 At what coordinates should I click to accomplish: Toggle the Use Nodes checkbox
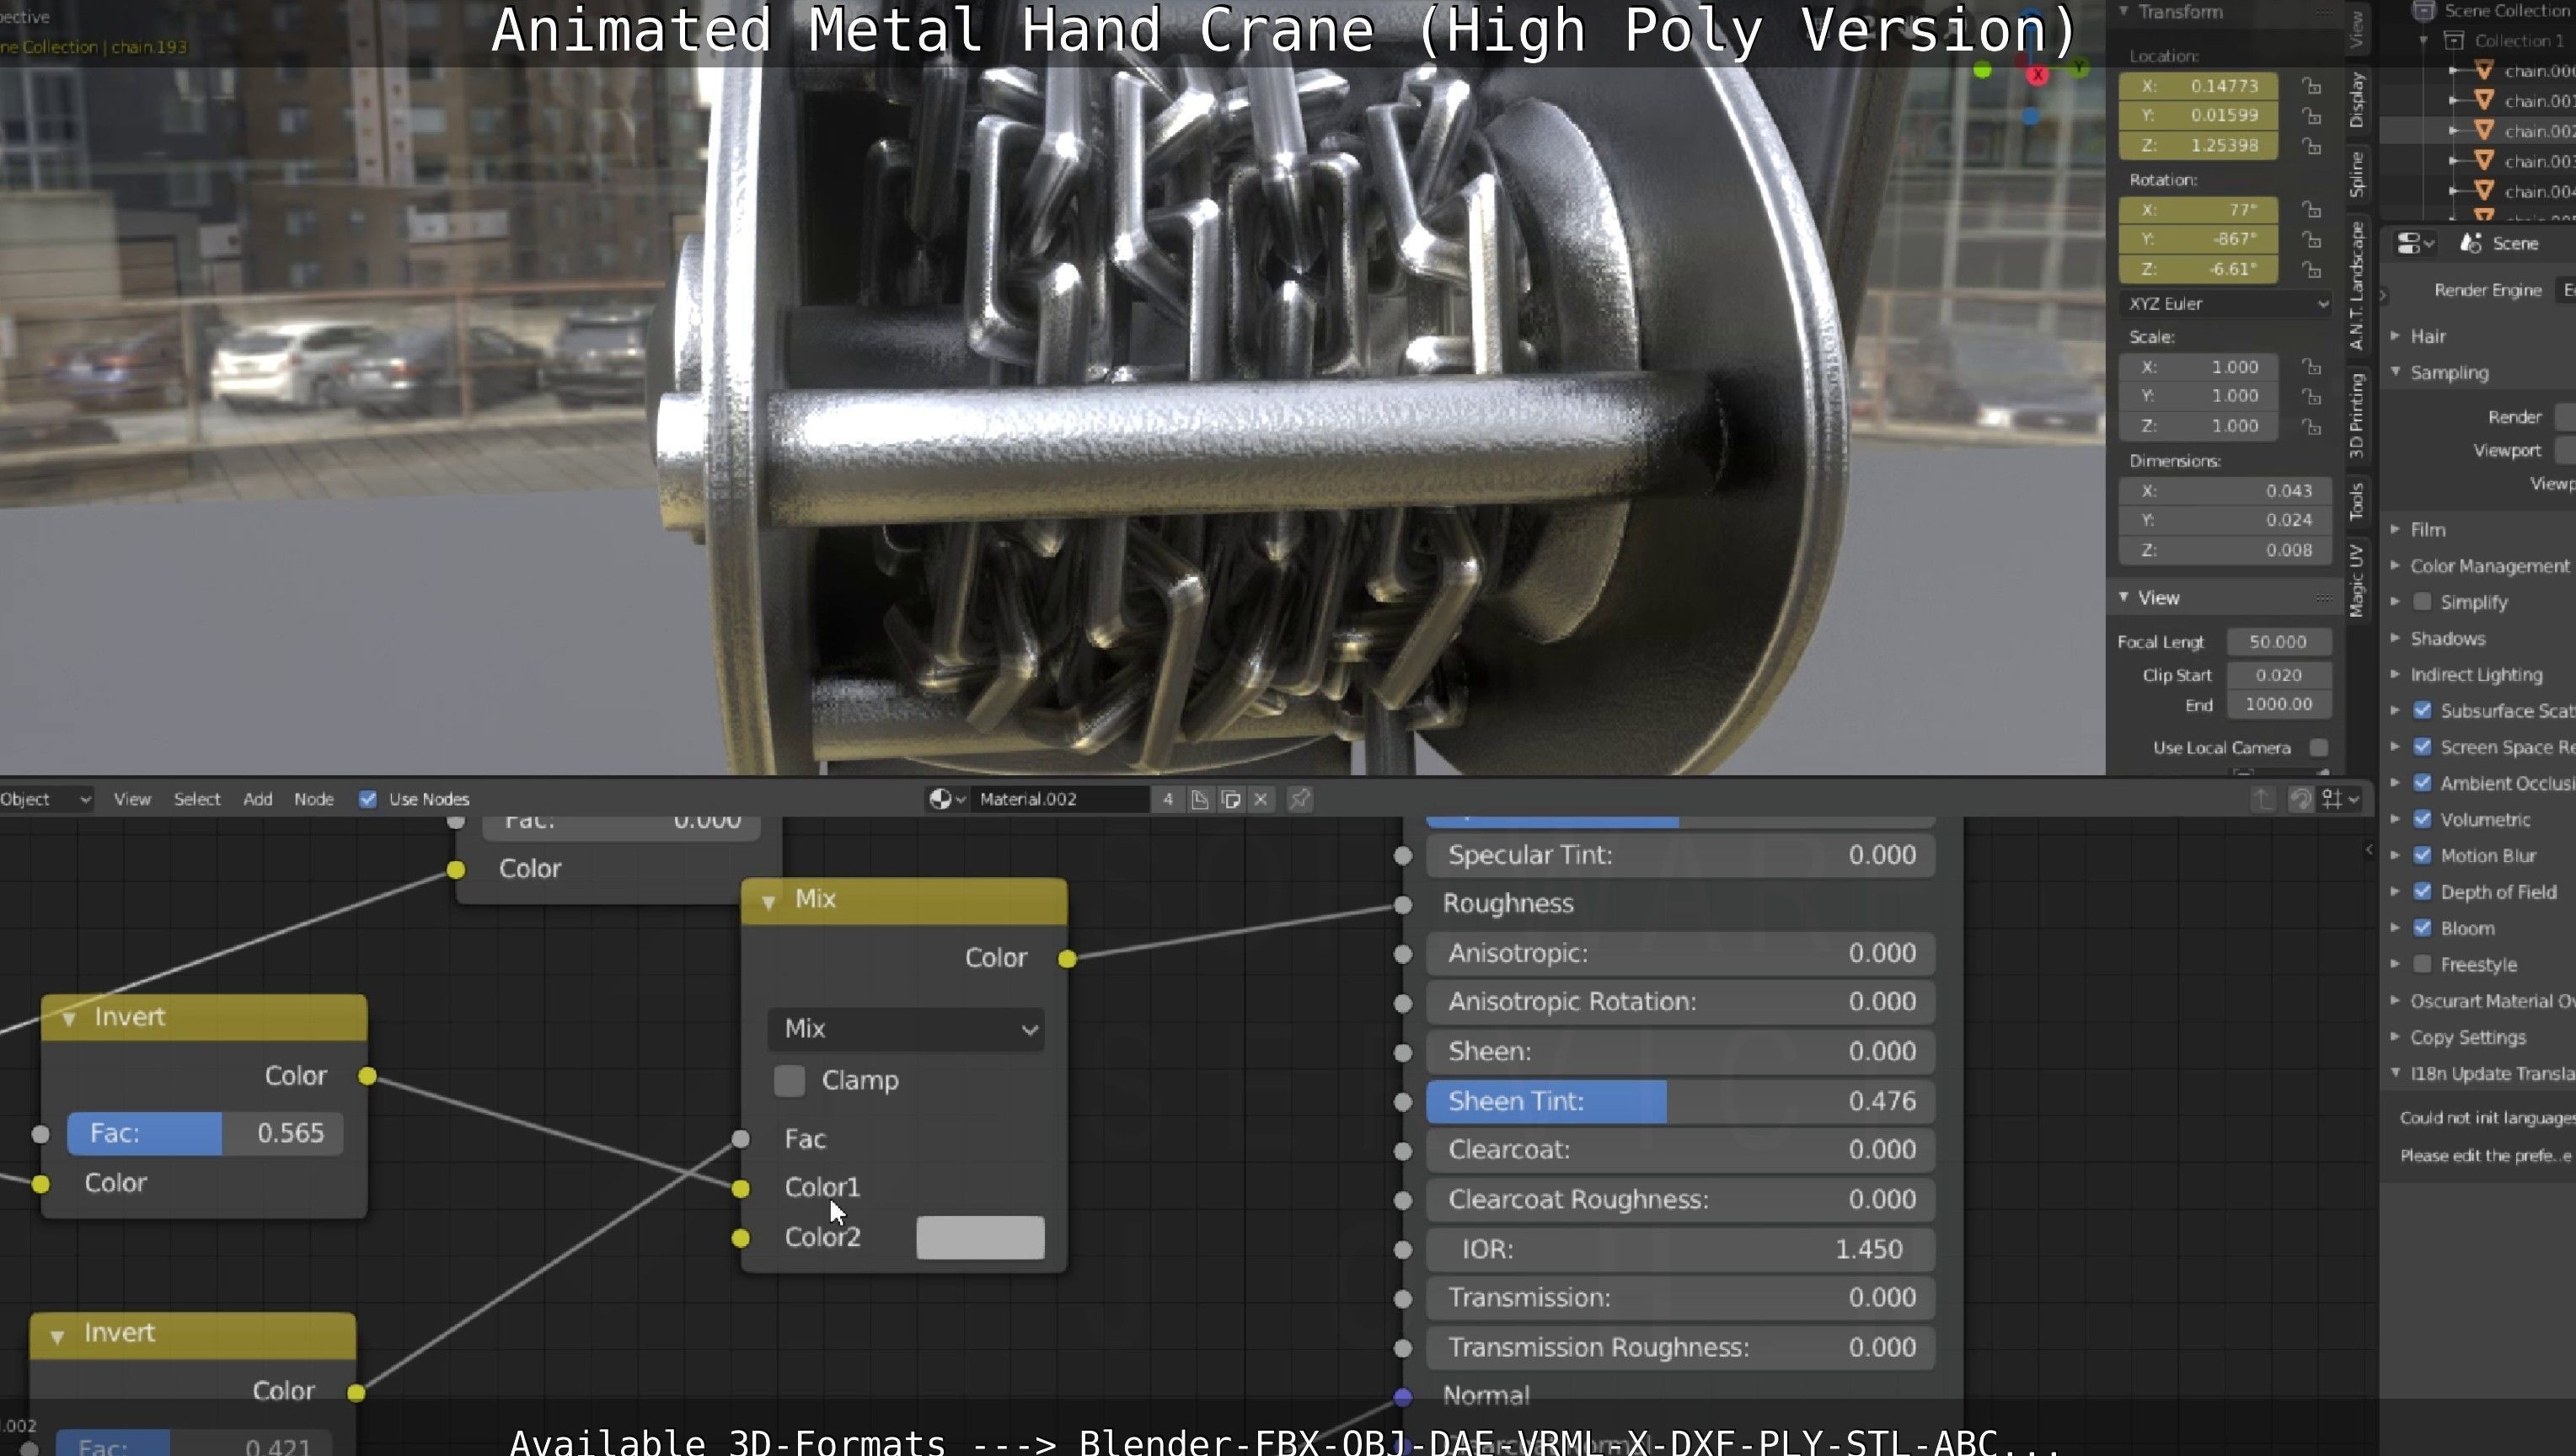tap(367, 799)
